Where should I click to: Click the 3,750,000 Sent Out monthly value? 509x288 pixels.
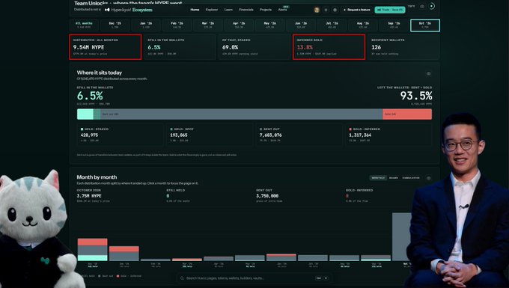(267, 196)
